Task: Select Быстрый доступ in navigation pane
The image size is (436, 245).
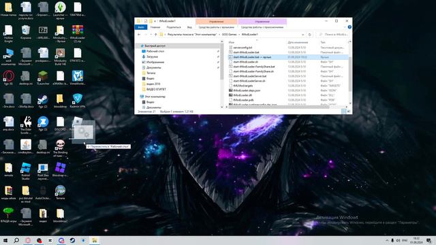Action: pos(155,46)
